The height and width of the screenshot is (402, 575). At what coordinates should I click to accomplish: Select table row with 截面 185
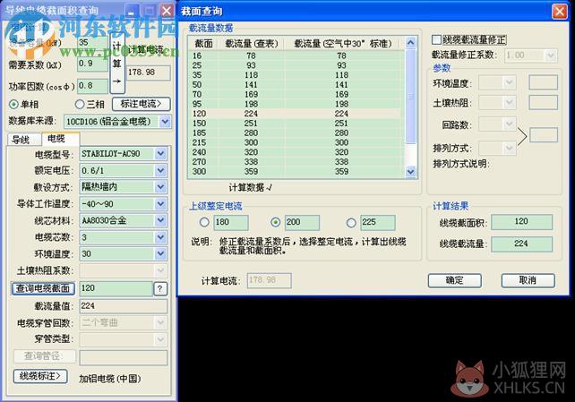point(296,133)
